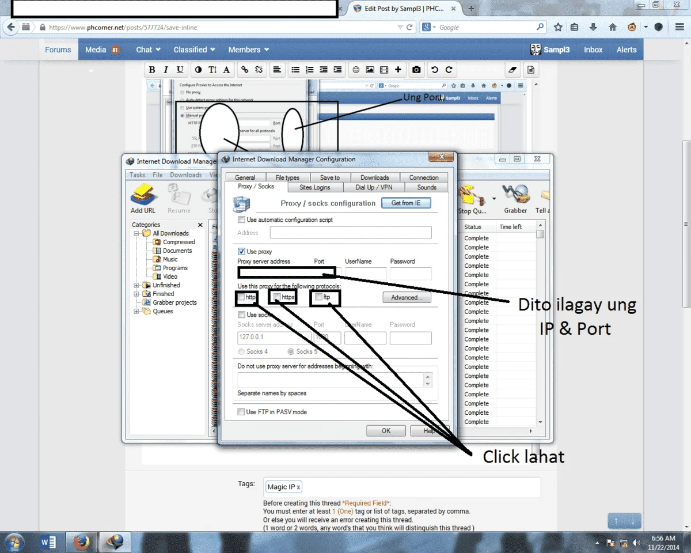Remove the Magic IP tag

coord(298,487)
